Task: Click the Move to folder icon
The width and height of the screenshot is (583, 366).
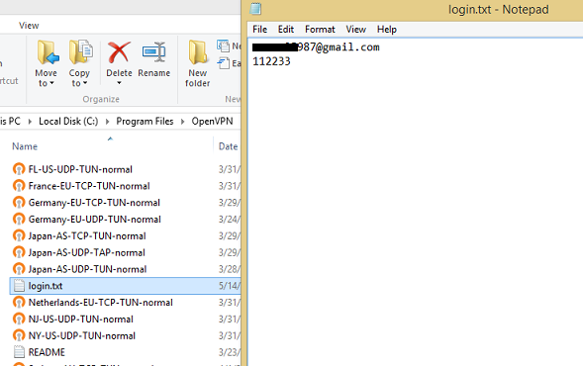Action: click(x=48, y=52)
